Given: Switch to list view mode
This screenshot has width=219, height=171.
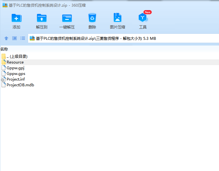Looking at the screenshot, I should (x=23, y=38).
